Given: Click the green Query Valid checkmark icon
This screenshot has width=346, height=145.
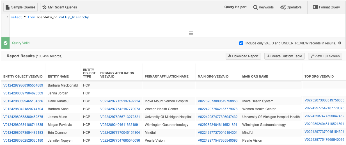Looking at the screenshot, I should pos(5,43).
